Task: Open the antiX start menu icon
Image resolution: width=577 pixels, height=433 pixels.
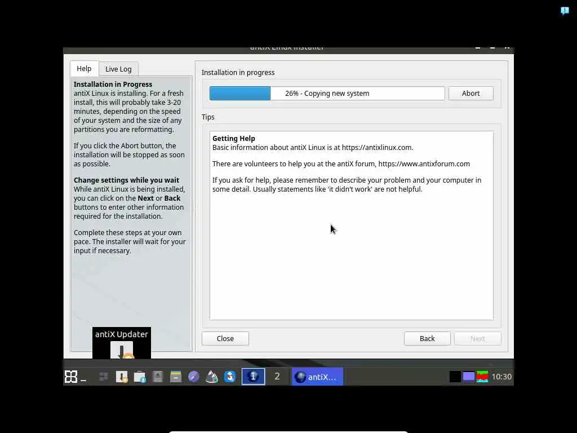Action: tap(71, 376)
